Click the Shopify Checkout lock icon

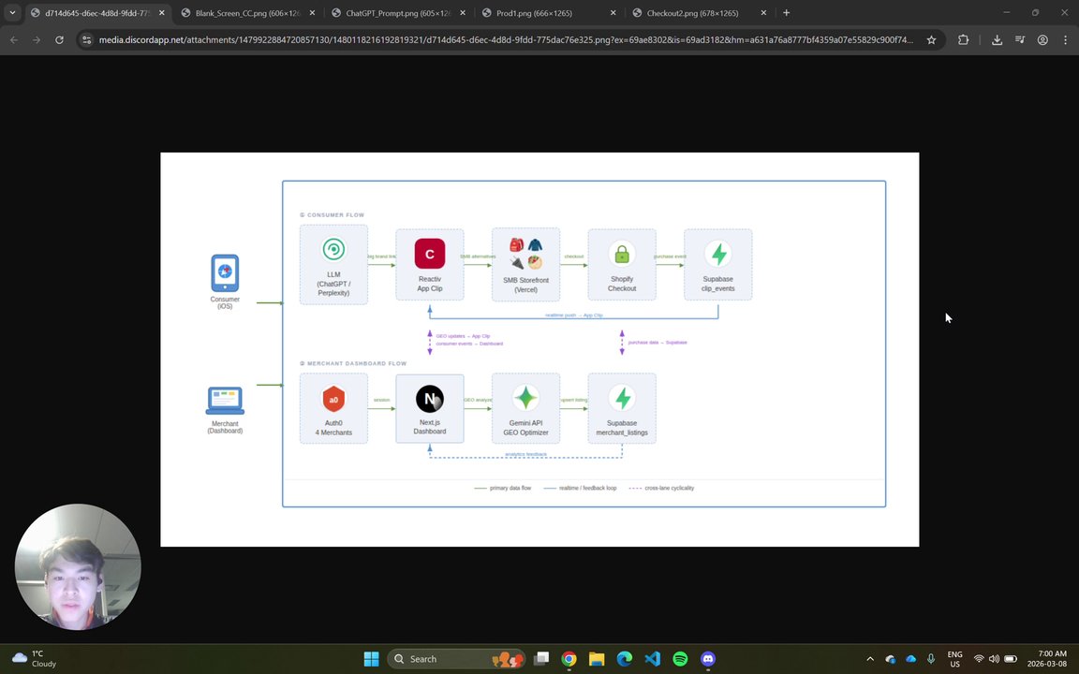(x=621, y=254)
